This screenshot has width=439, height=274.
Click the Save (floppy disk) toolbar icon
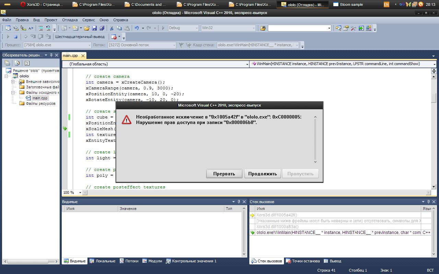[94, 28]
